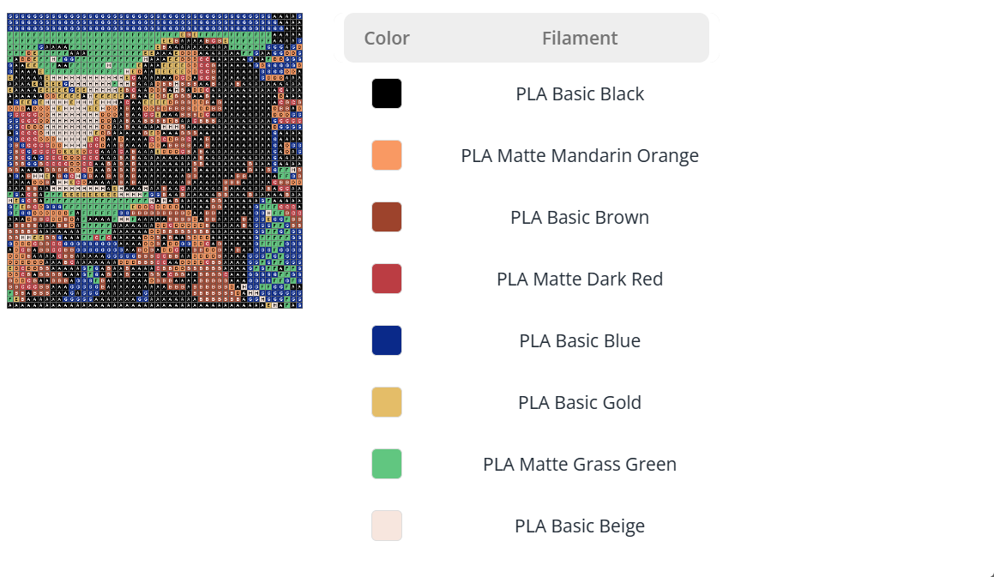
Task: Click the PLA Basic Blue filament name
Action: click(x=580, y=340)
